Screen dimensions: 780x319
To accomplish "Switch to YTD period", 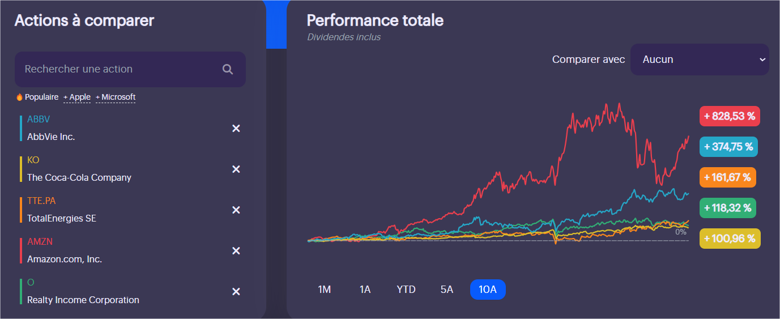I will [406, 290].
